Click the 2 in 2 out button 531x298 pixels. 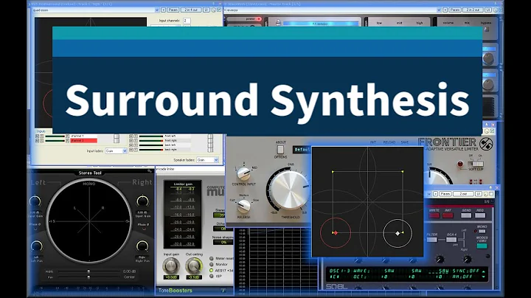tap(473, 10)
